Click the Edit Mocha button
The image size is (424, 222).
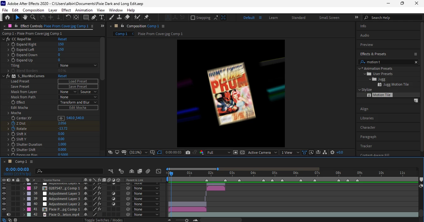(78, 108)
